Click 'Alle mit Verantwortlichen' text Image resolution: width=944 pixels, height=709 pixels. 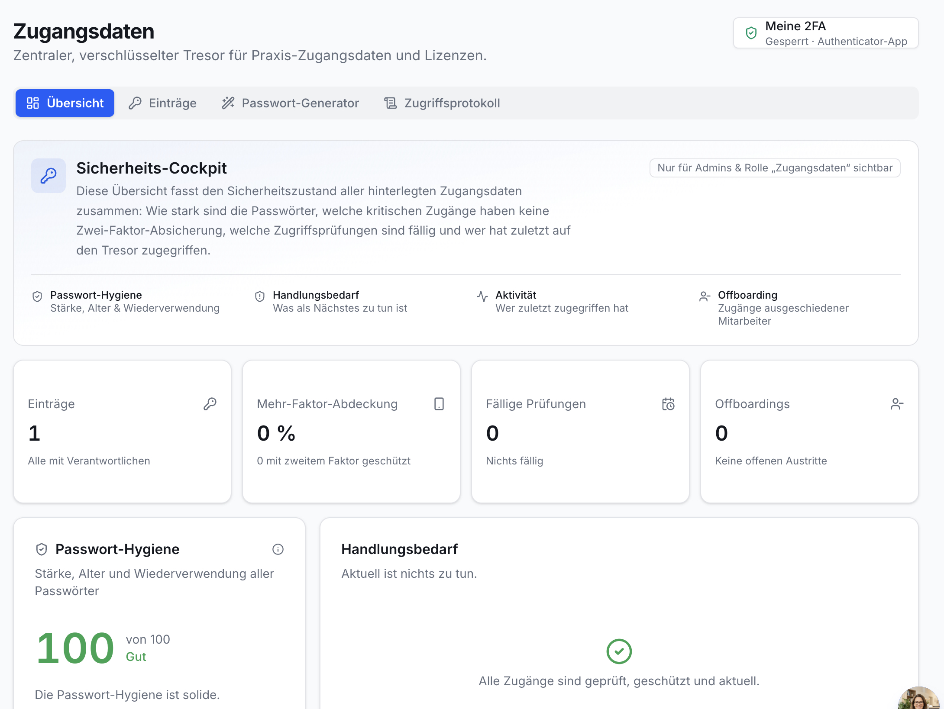[89, 461]
